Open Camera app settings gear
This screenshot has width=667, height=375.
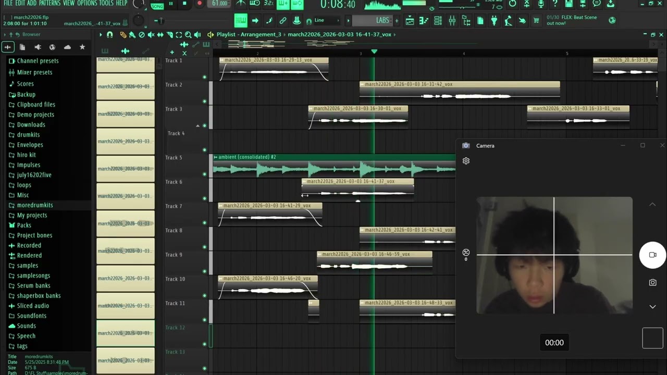(x=466, y=161)
